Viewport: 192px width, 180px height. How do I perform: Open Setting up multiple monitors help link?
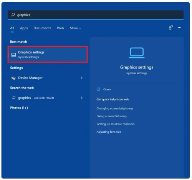coord(116,124)
